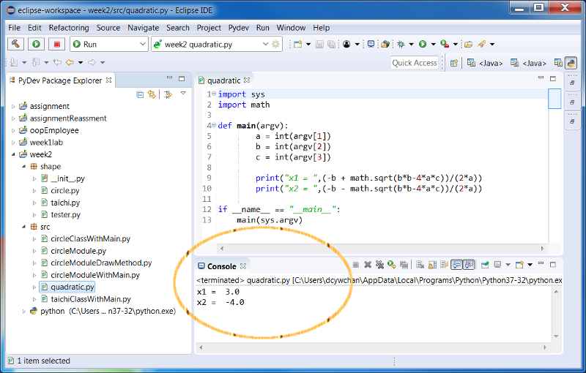
Task: Click the Open Perspective icon
Action: coord(455,63)
